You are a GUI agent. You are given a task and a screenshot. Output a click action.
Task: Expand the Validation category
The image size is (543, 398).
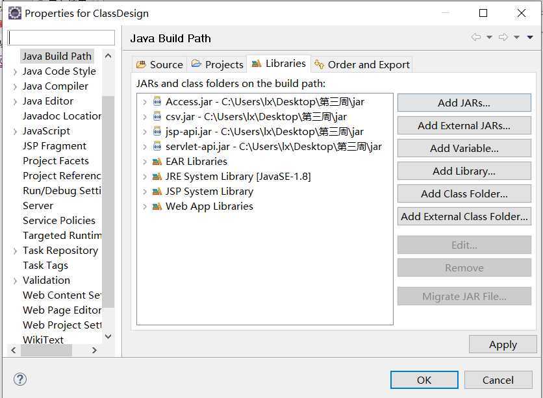15,280
